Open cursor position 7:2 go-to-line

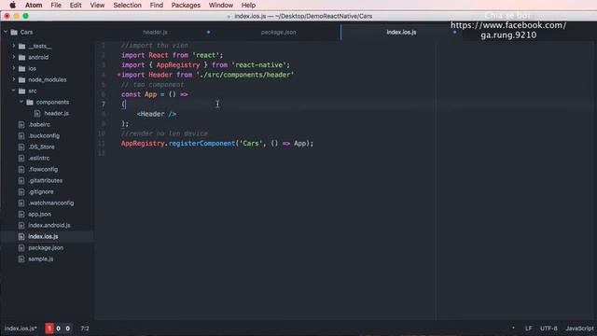85,329
